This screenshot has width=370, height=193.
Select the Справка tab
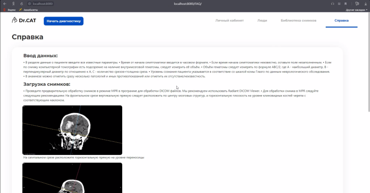341,20
